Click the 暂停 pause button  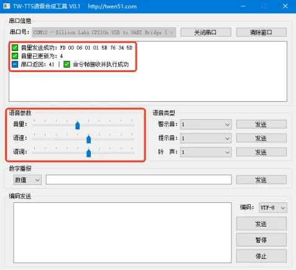point(261,240)
